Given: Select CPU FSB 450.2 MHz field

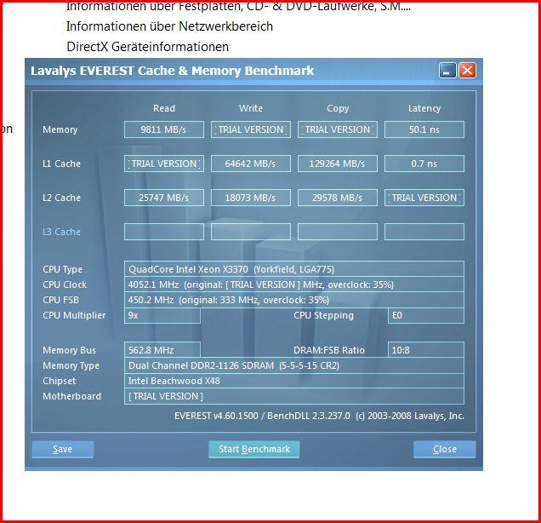Looking at the screenshot, I should [294, 300].
